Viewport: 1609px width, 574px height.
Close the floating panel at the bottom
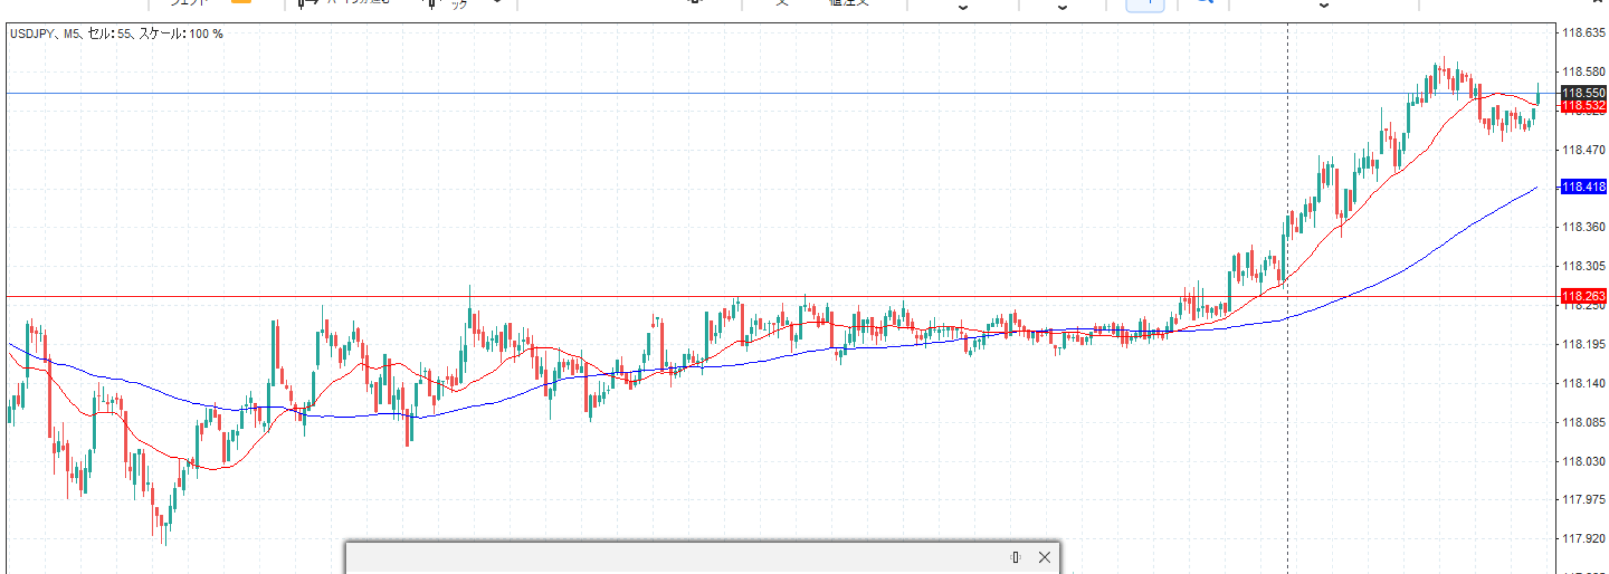tap(1044, 557)
